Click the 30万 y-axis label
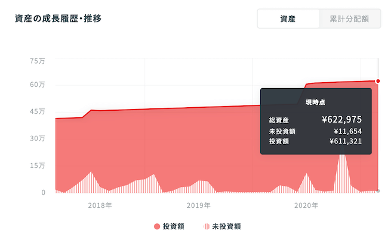 point(38,138)
